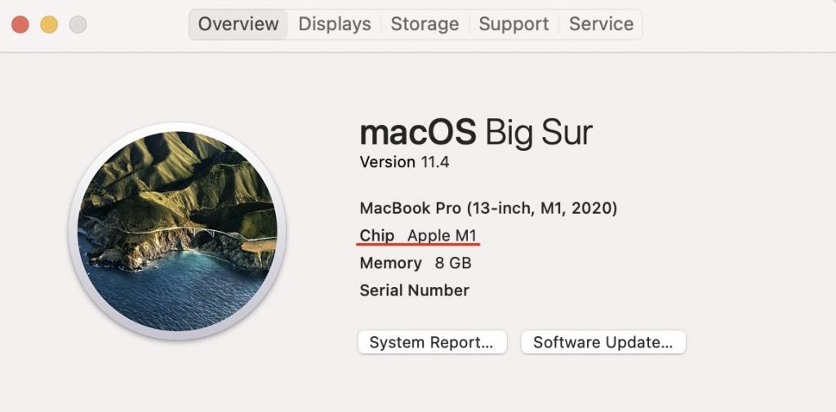Click the Version 11.4 text
Screen dimensions: 836x412
pos(404,162)
